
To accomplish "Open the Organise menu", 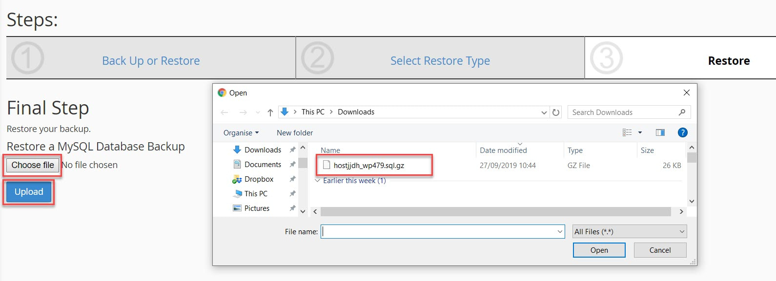I will click(241, 133).
